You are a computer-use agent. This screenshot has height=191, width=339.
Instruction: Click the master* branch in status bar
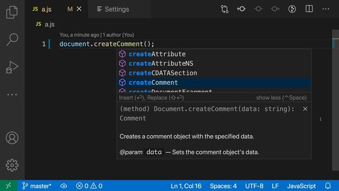(x=37, y=186)
